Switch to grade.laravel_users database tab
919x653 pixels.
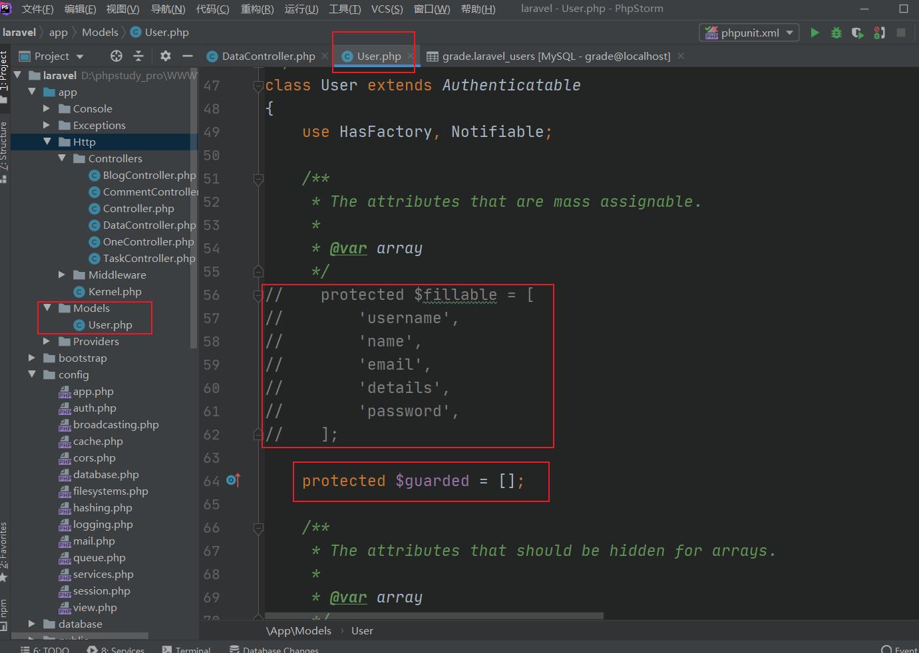coord(556,56)
